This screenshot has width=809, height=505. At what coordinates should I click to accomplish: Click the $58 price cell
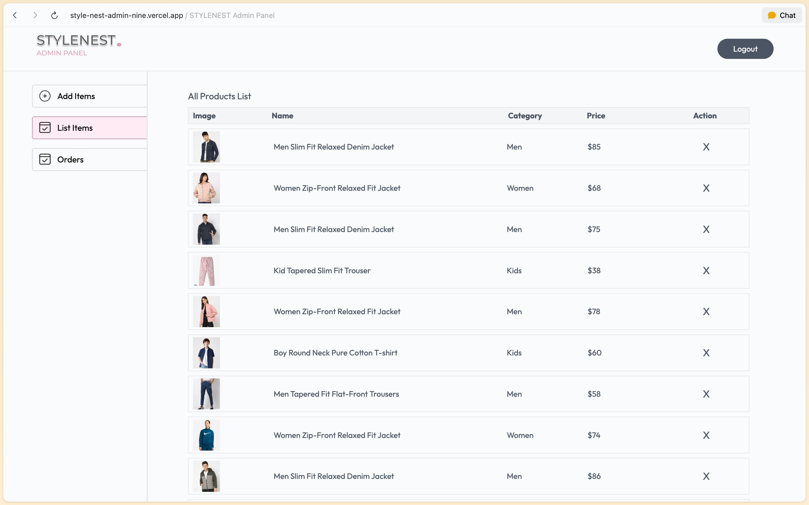coord(594,394)
